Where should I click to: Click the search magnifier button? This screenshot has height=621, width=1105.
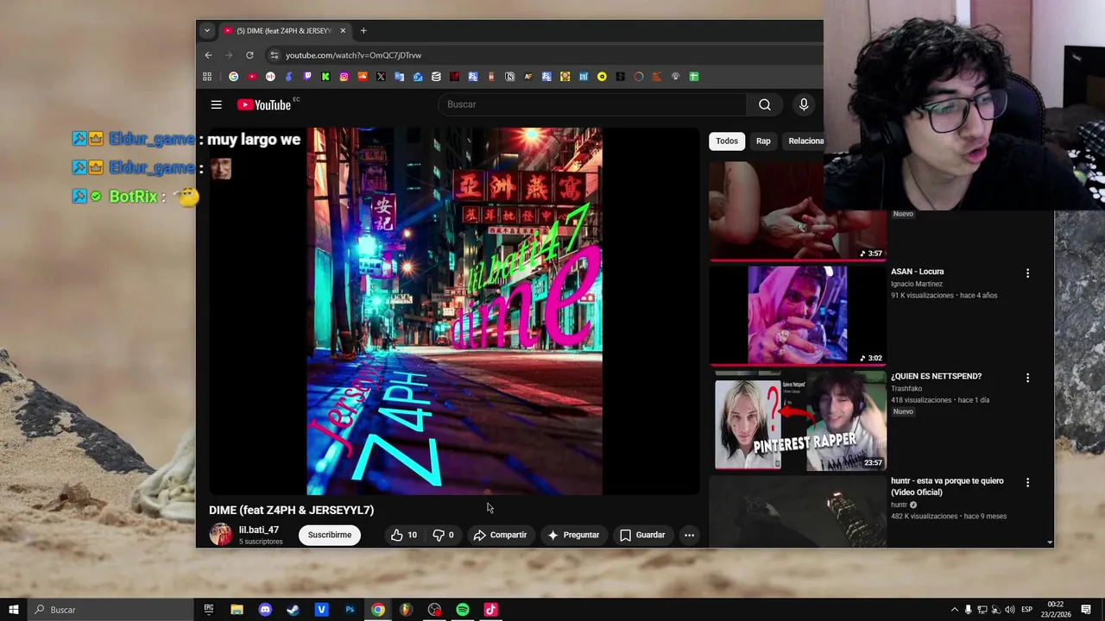765,104
